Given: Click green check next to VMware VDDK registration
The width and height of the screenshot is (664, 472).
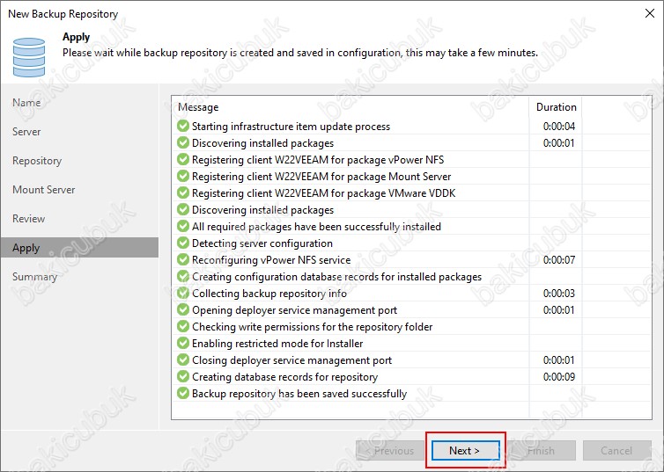Looking at the screenshot, I should (x=183, y=192).
